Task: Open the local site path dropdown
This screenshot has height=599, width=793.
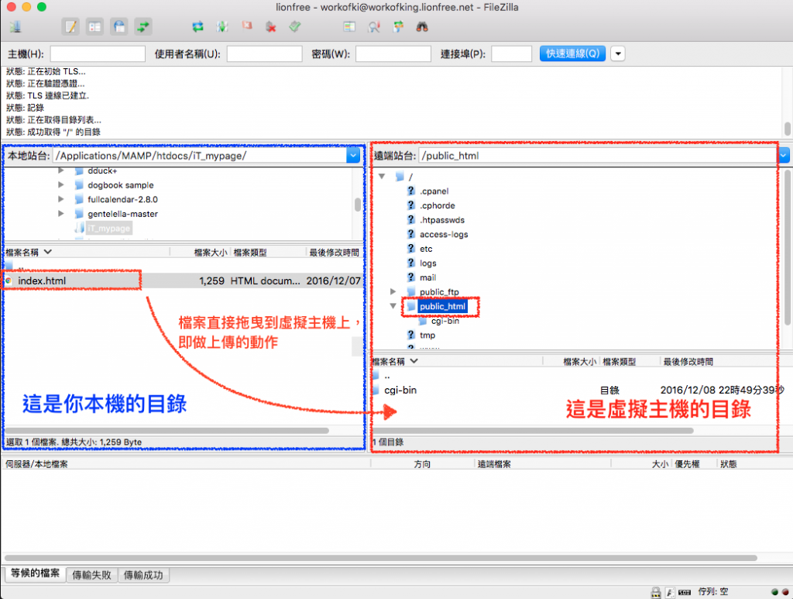Action: click(x=353, y=156)
